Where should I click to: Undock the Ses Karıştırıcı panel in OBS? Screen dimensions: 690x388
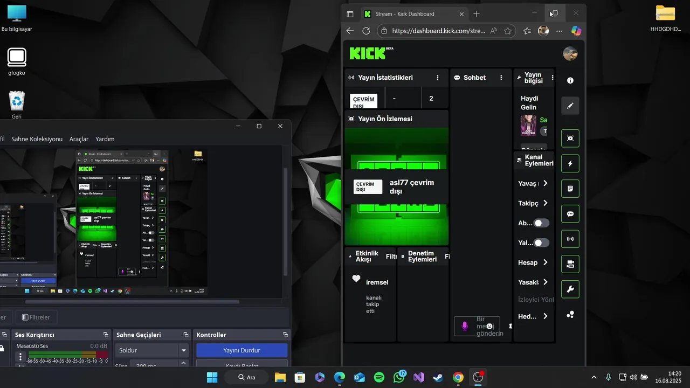point(106,335)
